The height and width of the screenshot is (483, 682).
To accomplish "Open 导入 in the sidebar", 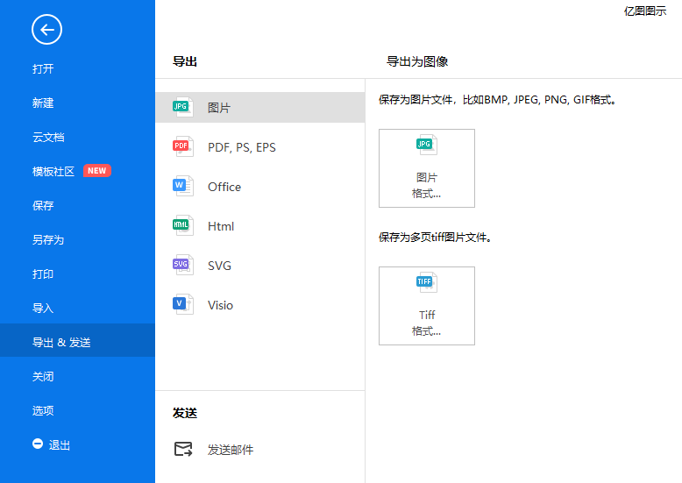I will pos(43,308).
